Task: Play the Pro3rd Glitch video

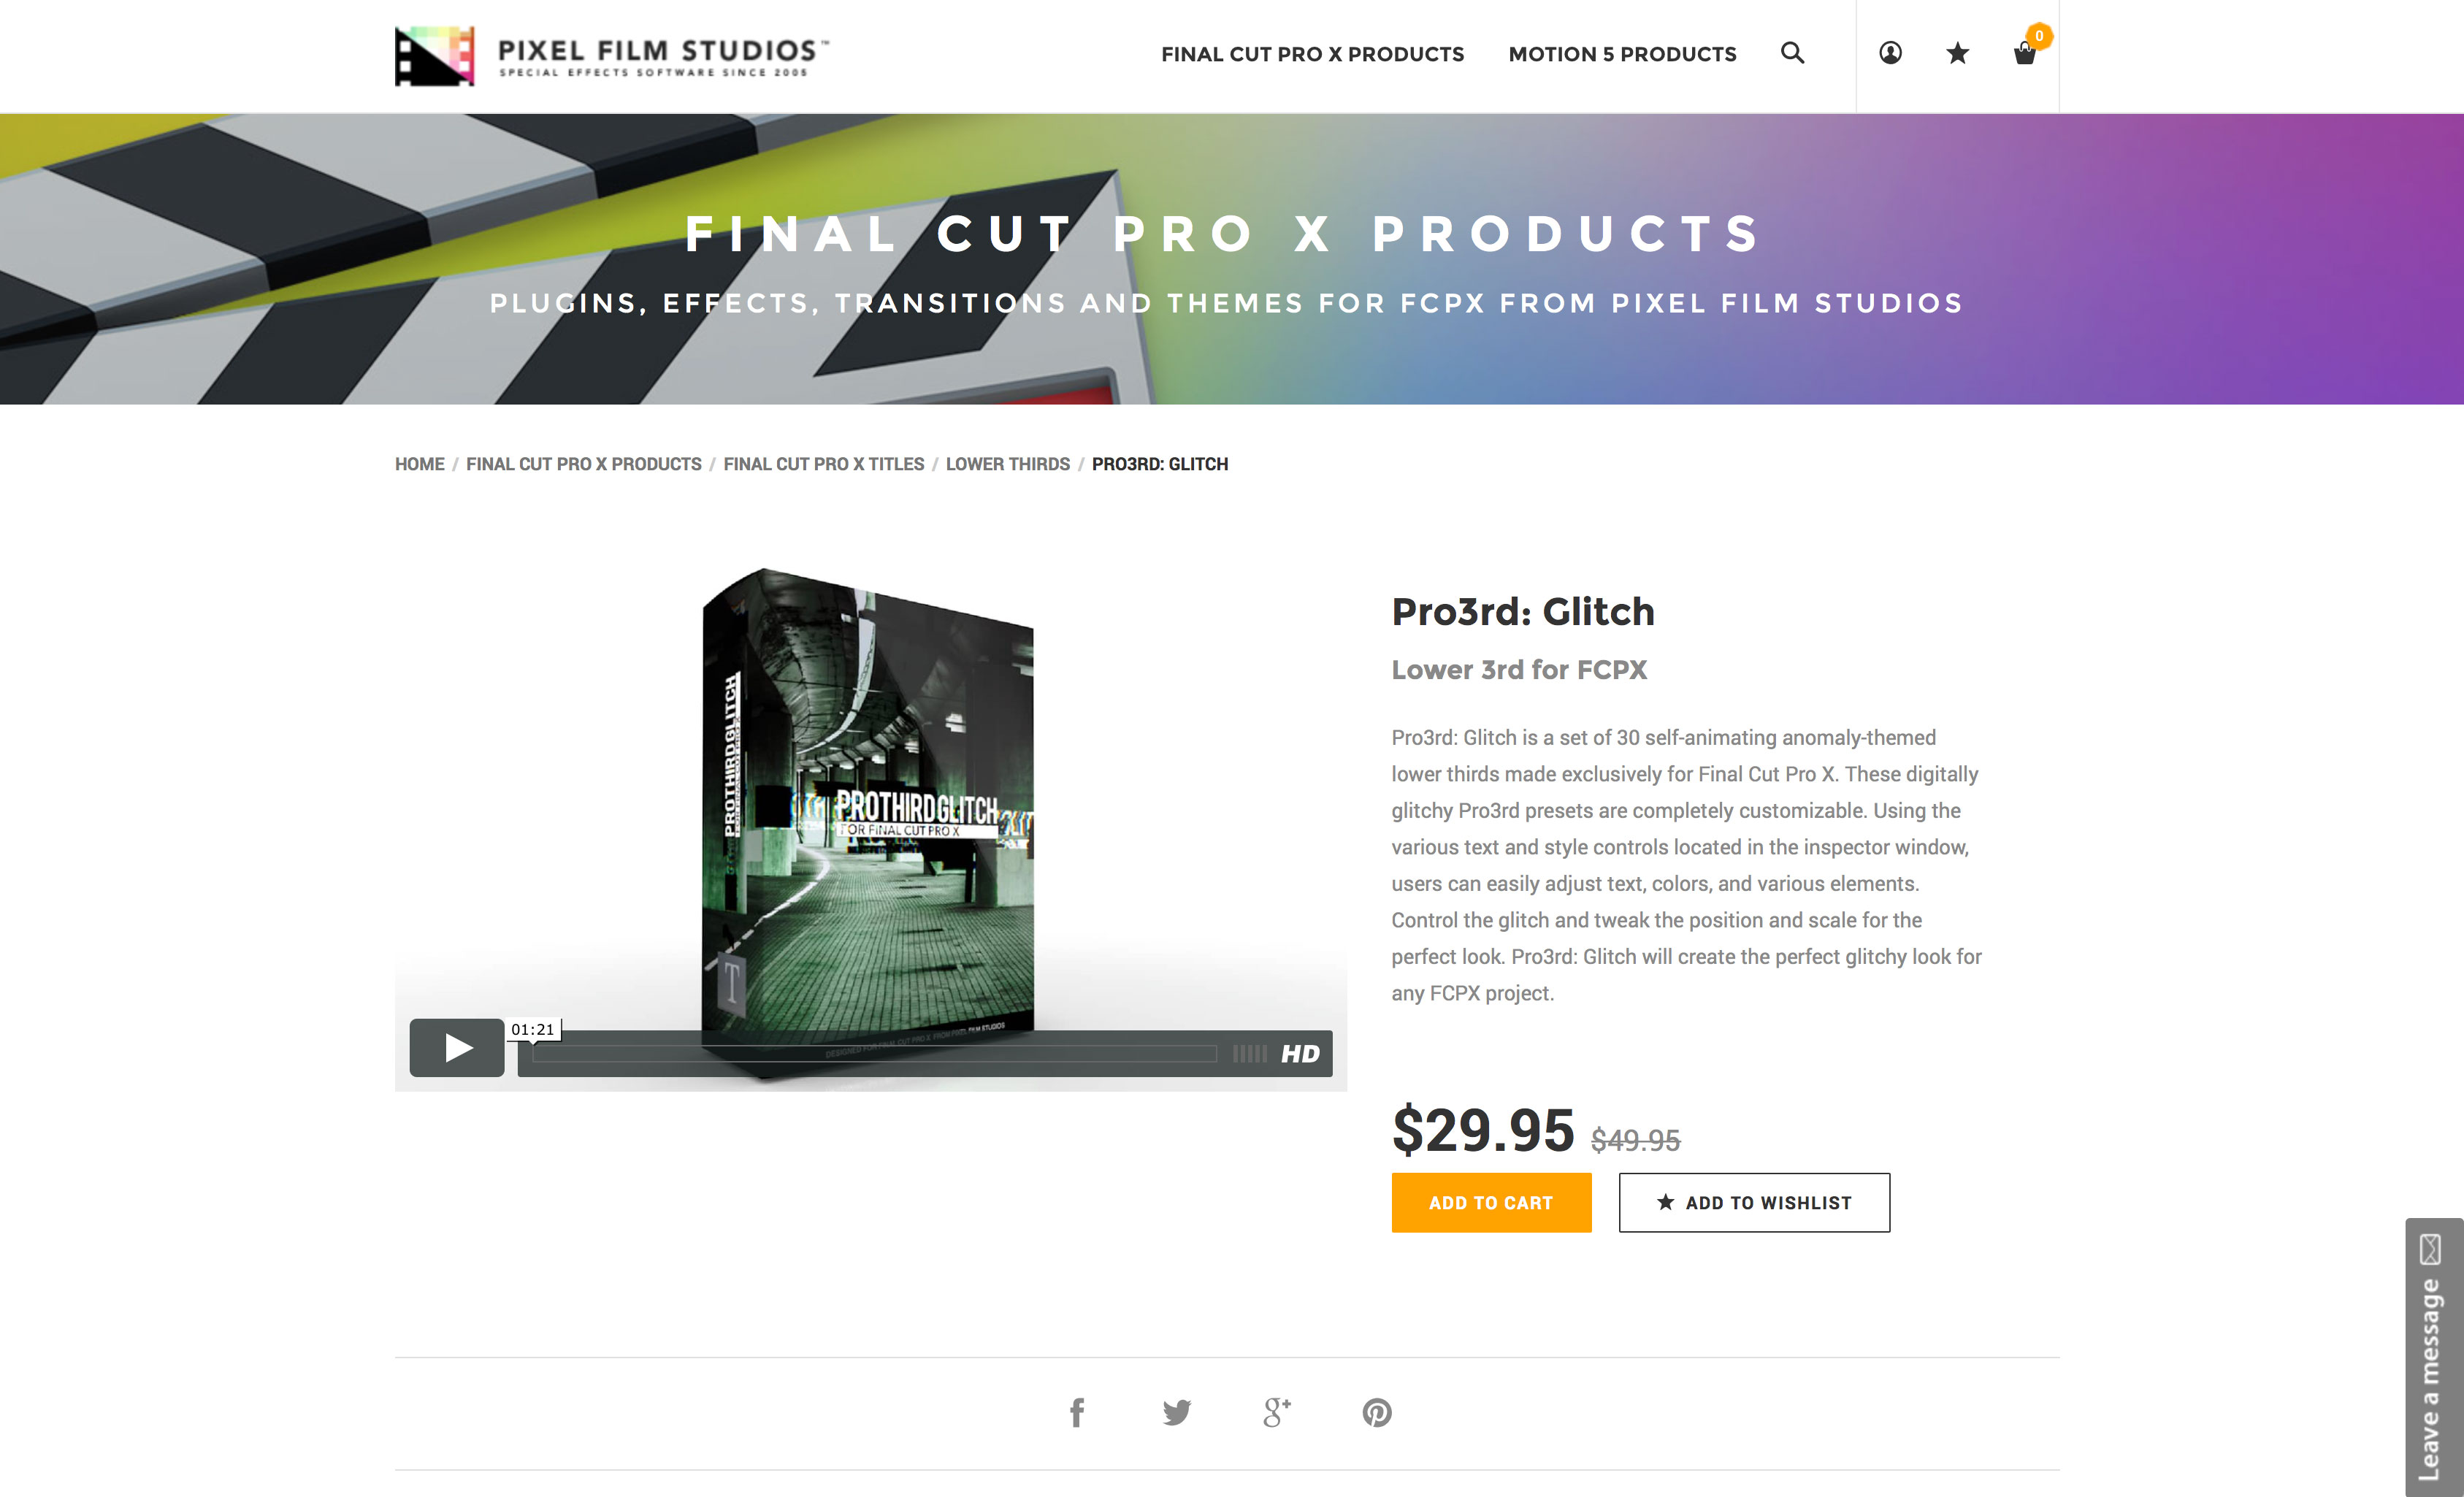Action: 457,1047
